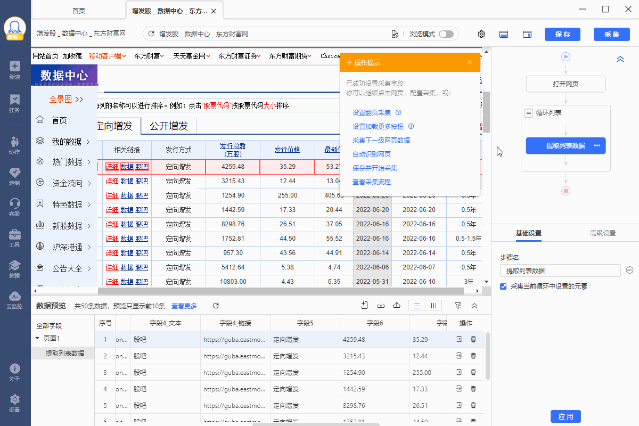Screen dimensions: 639x426
Task: Click the API icon beside step name
Action: pos(629,271)
